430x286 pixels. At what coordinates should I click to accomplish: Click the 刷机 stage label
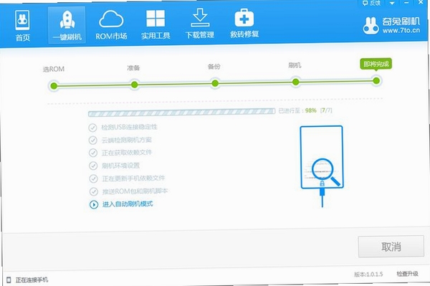[295, 65]
